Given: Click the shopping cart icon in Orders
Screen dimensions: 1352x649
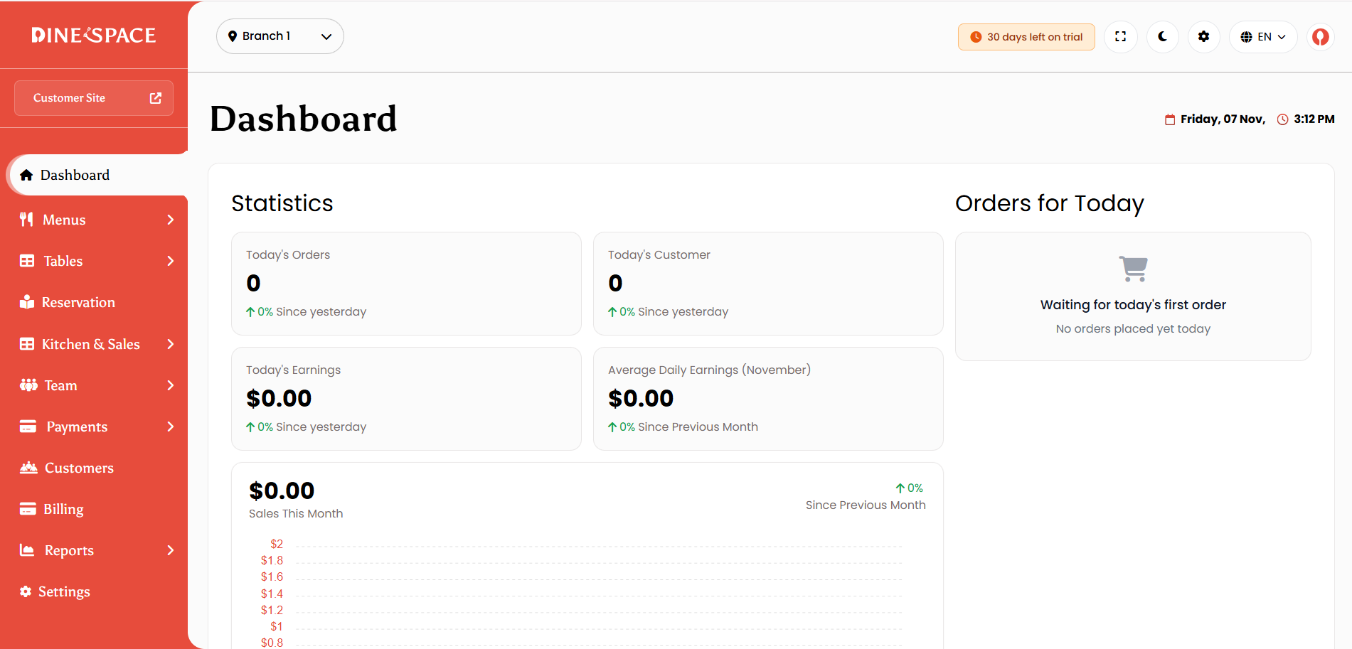Looking at the screenshot, I should 1134,269.
